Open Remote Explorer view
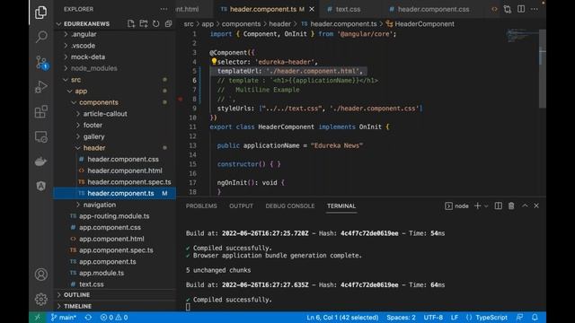This screenshot has width=575, height=323. pyautogui.click(x=41, y=136)
